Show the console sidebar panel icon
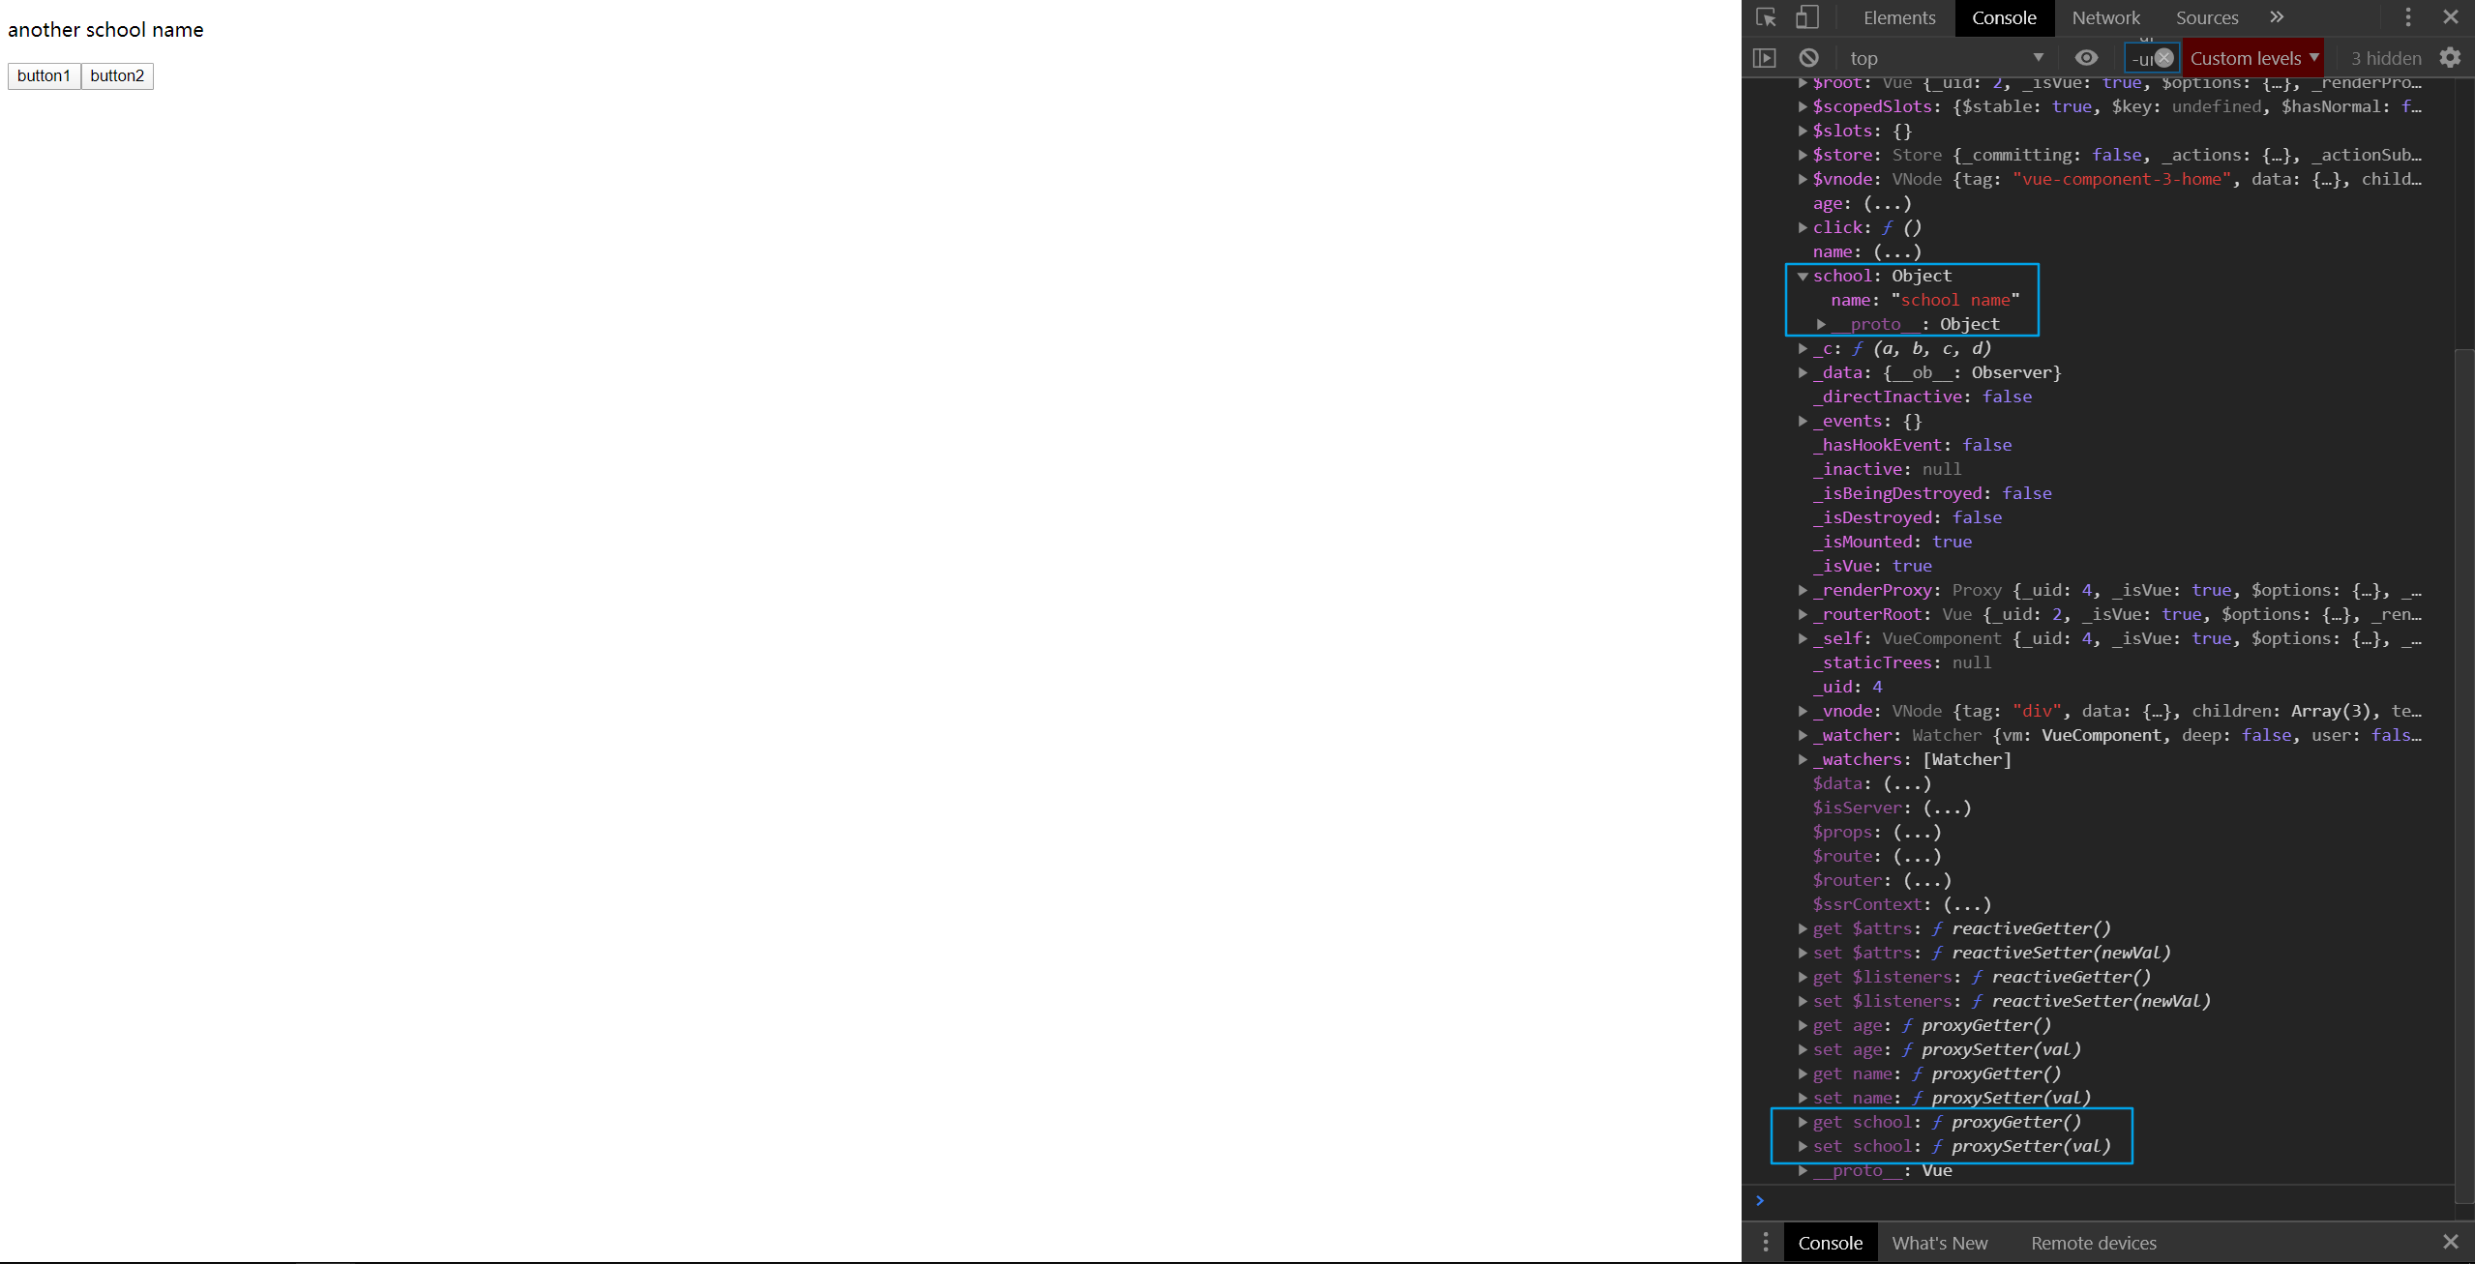The height and width of the screenshot is (1264, 2475). click(1765, 58)
